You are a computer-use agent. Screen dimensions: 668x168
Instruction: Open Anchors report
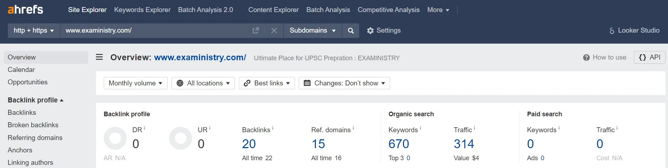click(20, 150)
